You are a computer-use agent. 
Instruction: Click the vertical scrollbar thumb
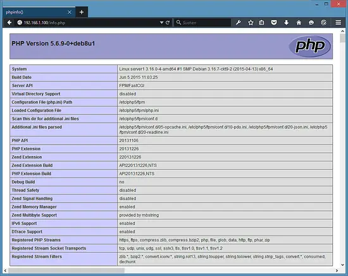coord(343,38)
